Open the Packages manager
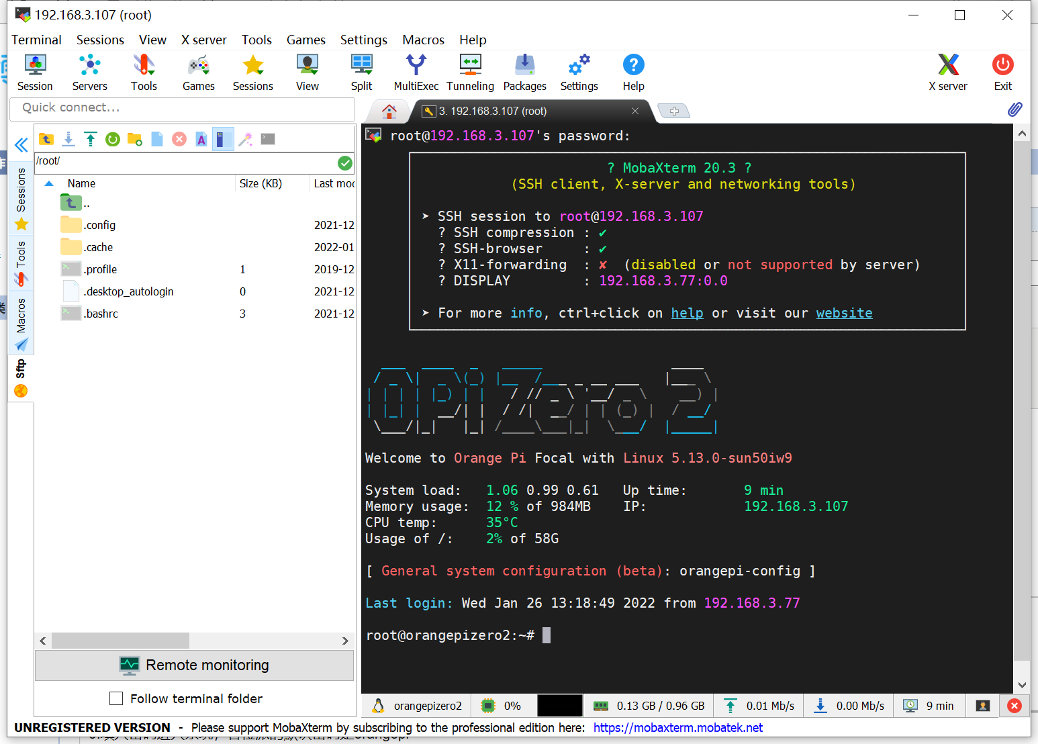The width and height of the screenshot is (1038, 744). point(524,72)
